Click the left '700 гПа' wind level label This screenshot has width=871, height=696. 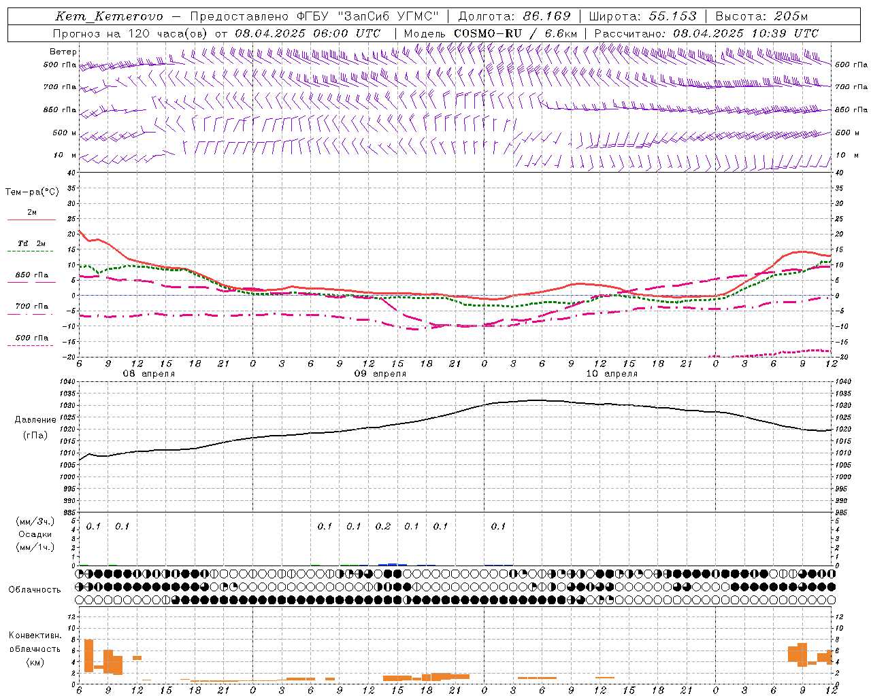click(60, 87)
